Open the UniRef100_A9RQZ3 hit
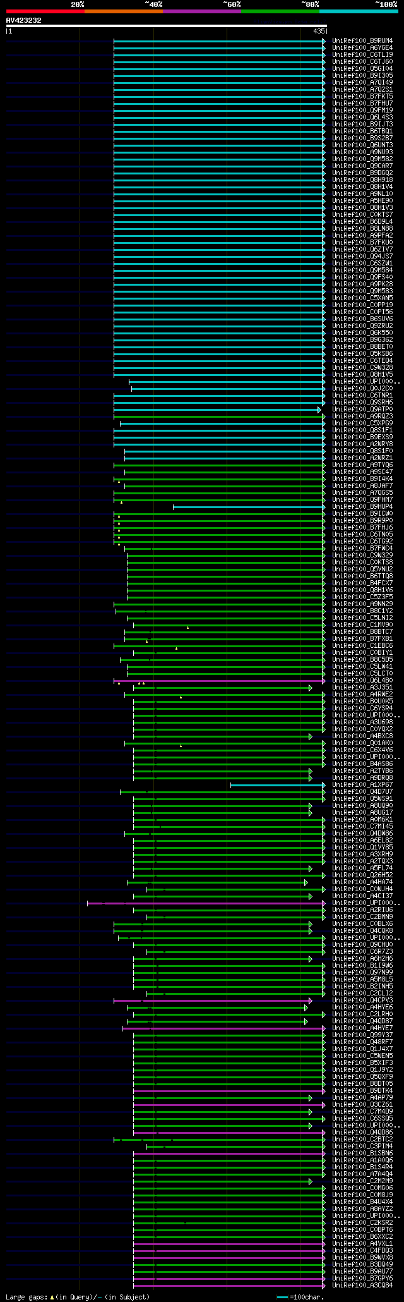 (x=362, y=416)
